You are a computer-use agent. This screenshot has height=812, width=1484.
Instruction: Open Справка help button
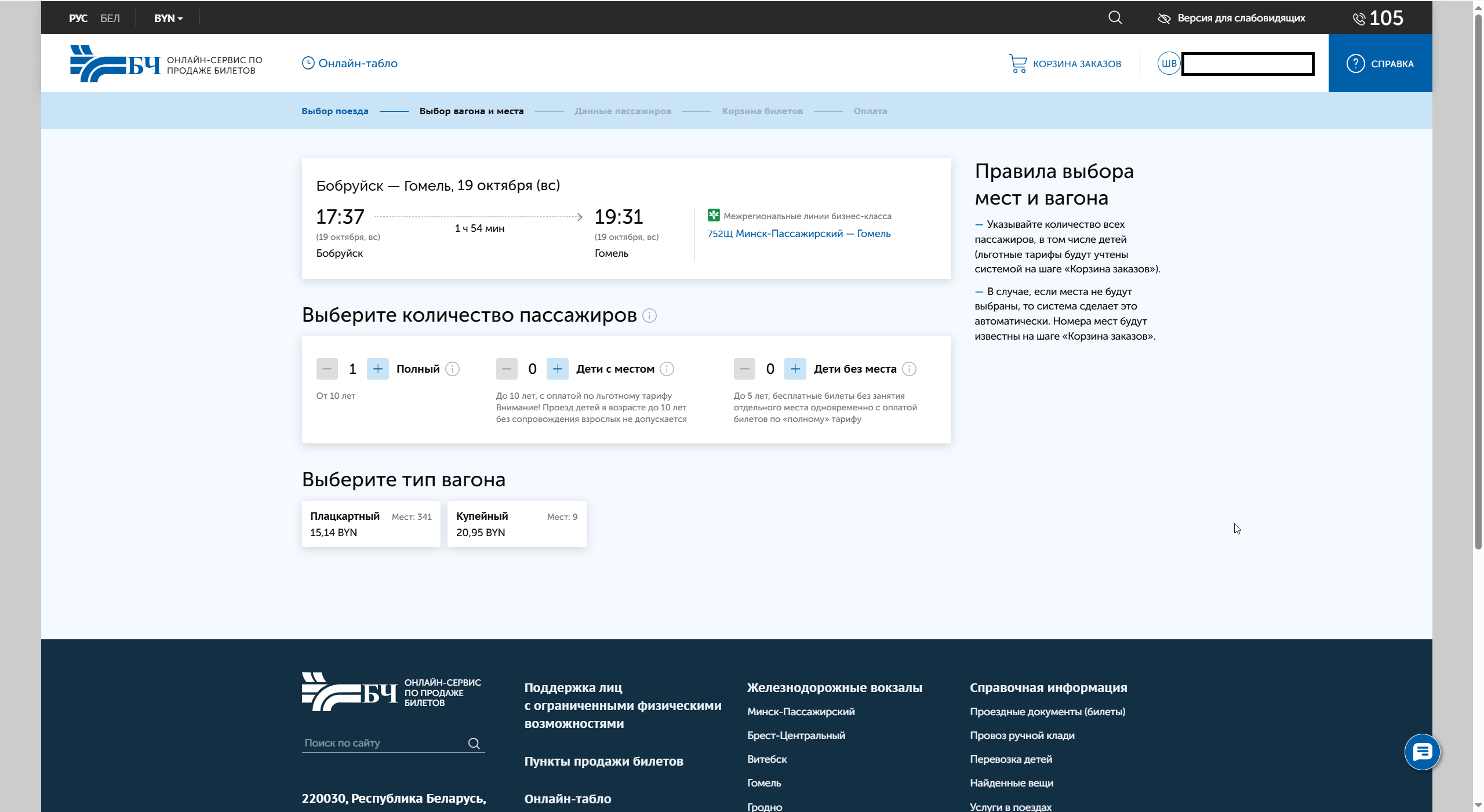point(1380,63)
